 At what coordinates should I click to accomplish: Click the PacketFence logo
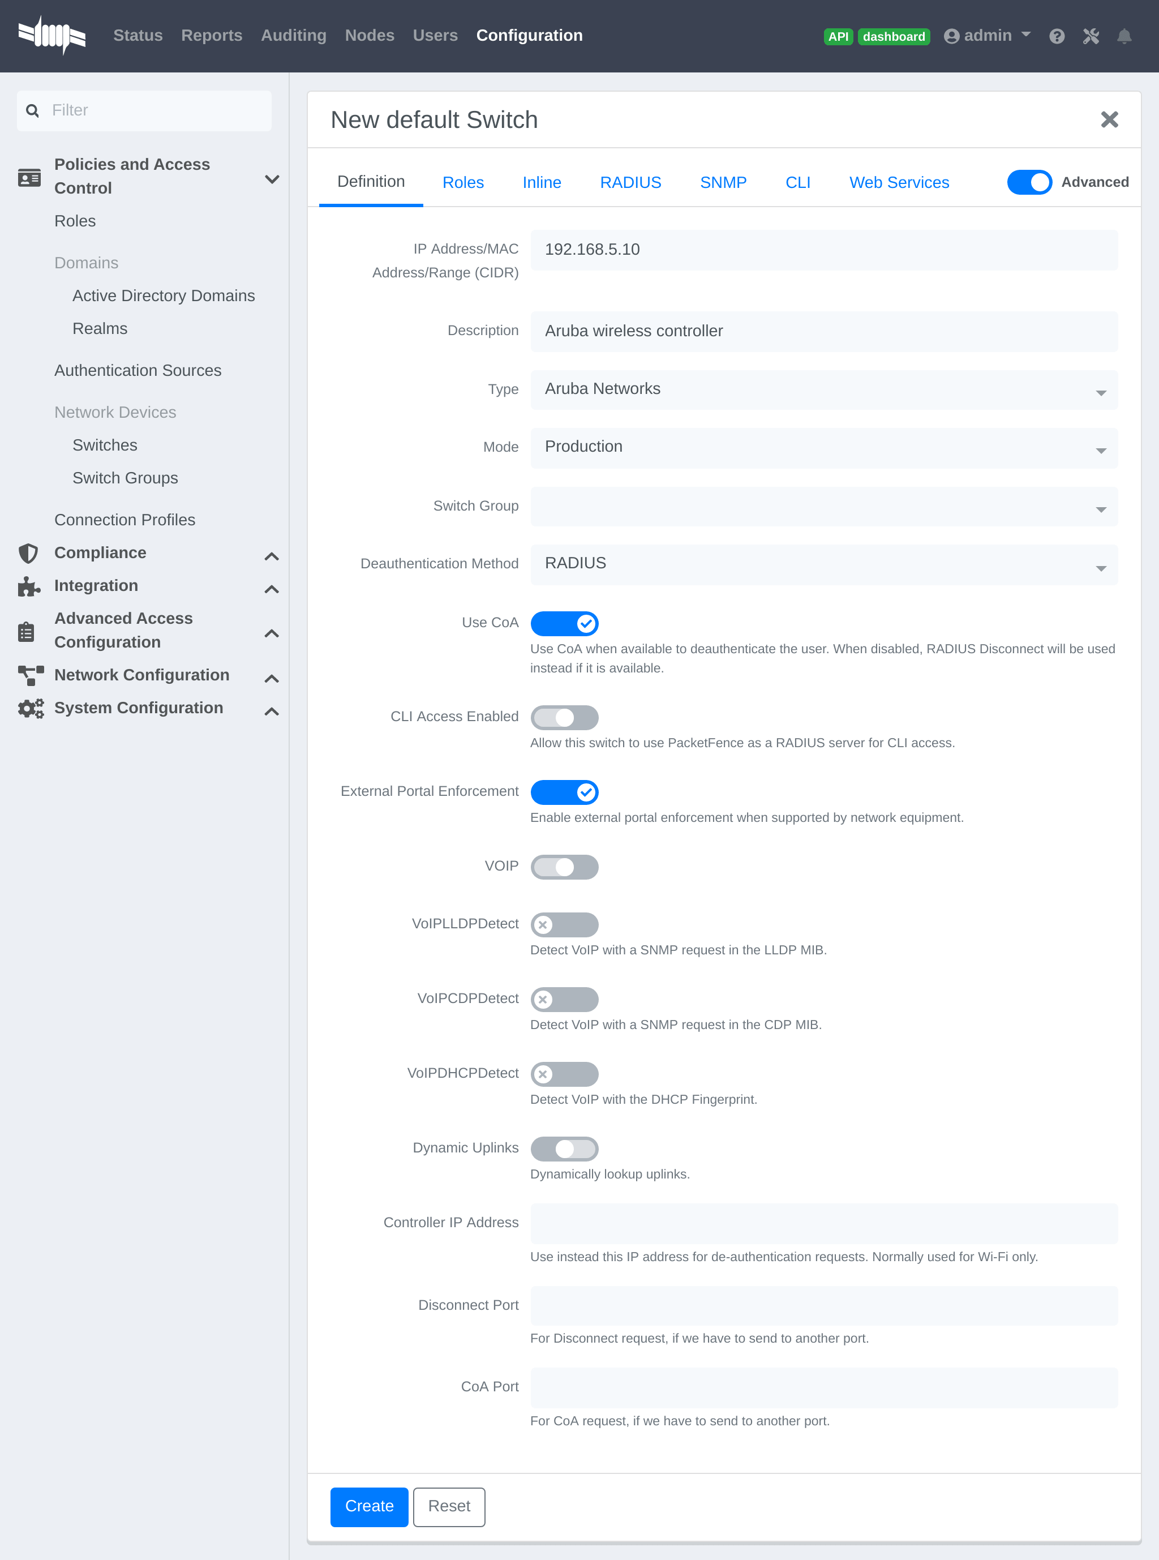click(52, 35)
